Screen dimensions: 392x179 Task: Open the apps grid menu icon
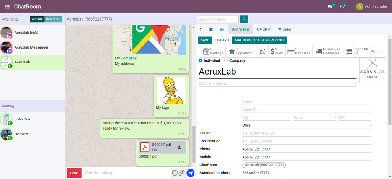click(x=7, y=7)
